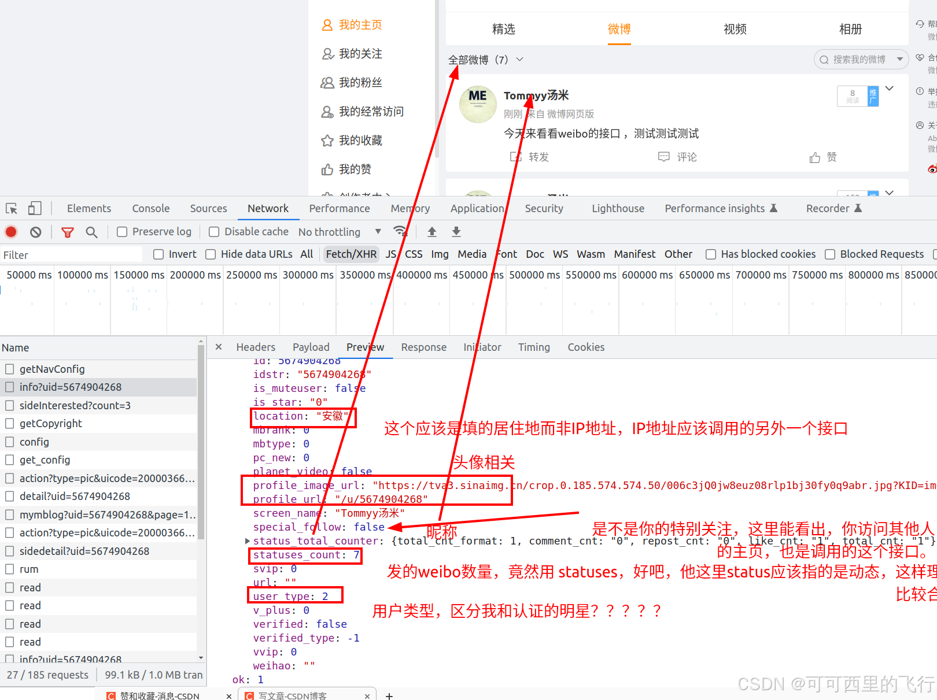Click the 我的收藏 star icon
The width and height of the screenshot is (937, 700).
(x=327, y=140)
